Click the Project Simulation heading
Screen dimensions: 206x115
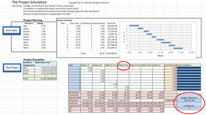(34, 60)
